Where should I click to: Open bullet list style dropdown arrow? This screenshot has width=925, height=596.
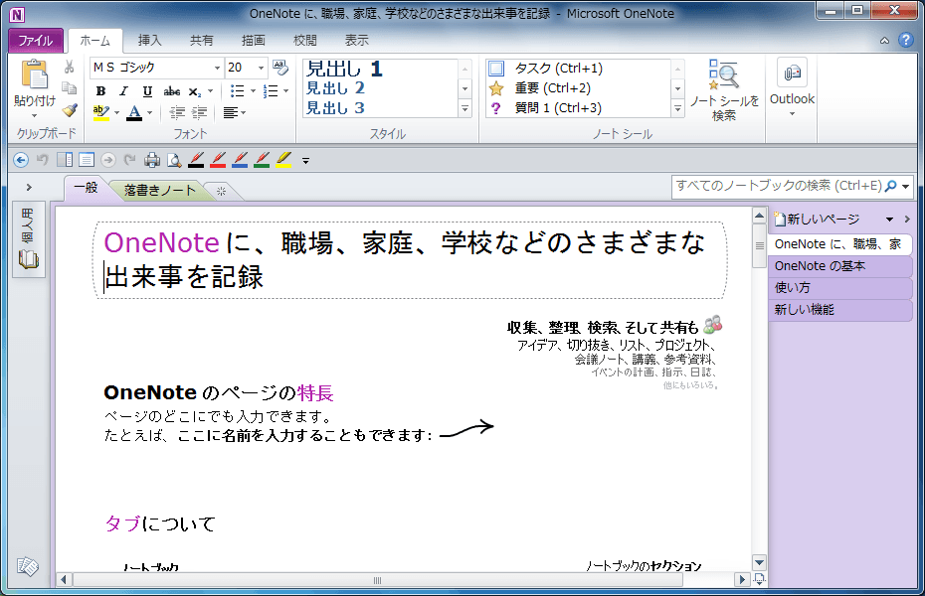click(253, 91)
